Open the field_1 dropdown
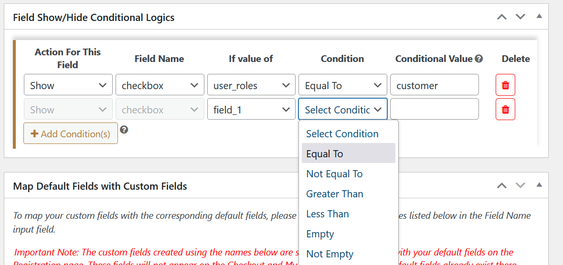Image resolution: width=563 pixels, height=265 pixels. [251, 110]
